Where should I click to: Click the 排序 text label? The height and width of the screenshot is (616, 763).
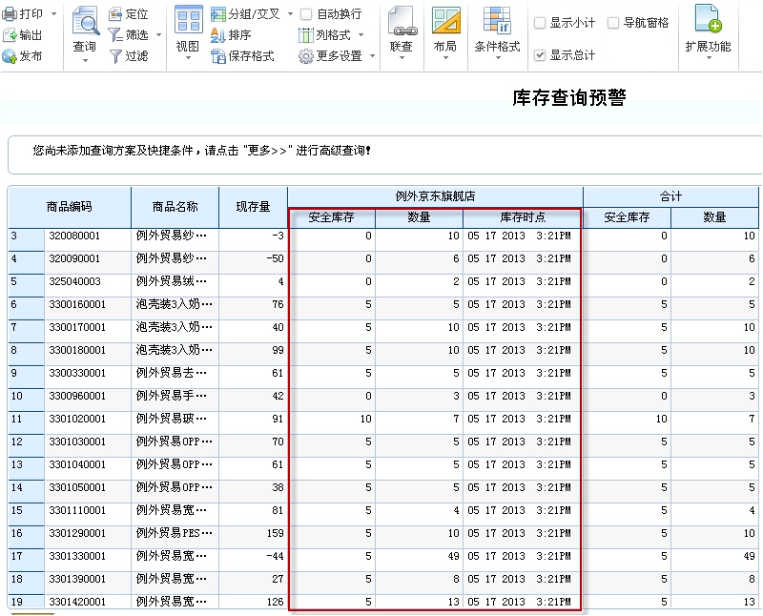coord(240,35)
